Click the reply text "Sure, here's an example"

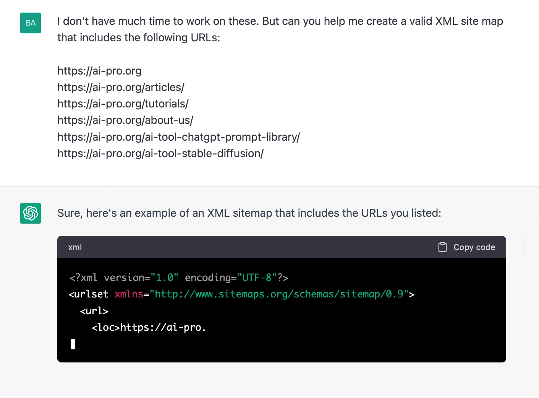tap(249, 213)
